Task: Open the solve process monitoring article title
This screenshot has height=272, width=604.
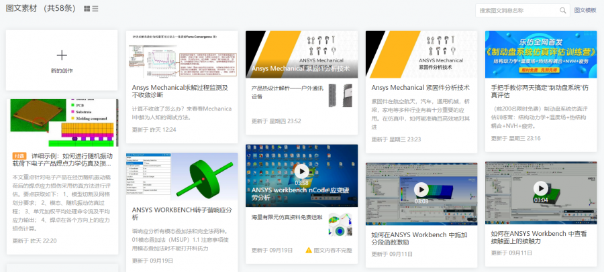Action: point(180,91)
